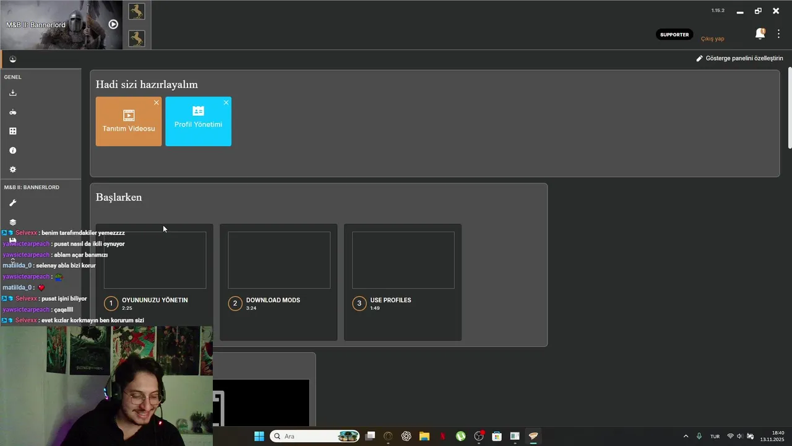Open File Explorer from the taskbar
Viewport: 792px width, 446px height.
[x=424, y=436]
